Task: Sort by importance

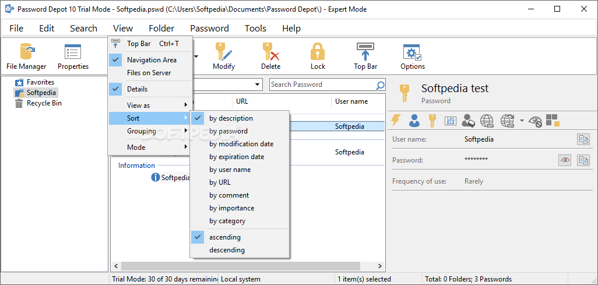Action: pyautogui.click(x=240, y=208)
